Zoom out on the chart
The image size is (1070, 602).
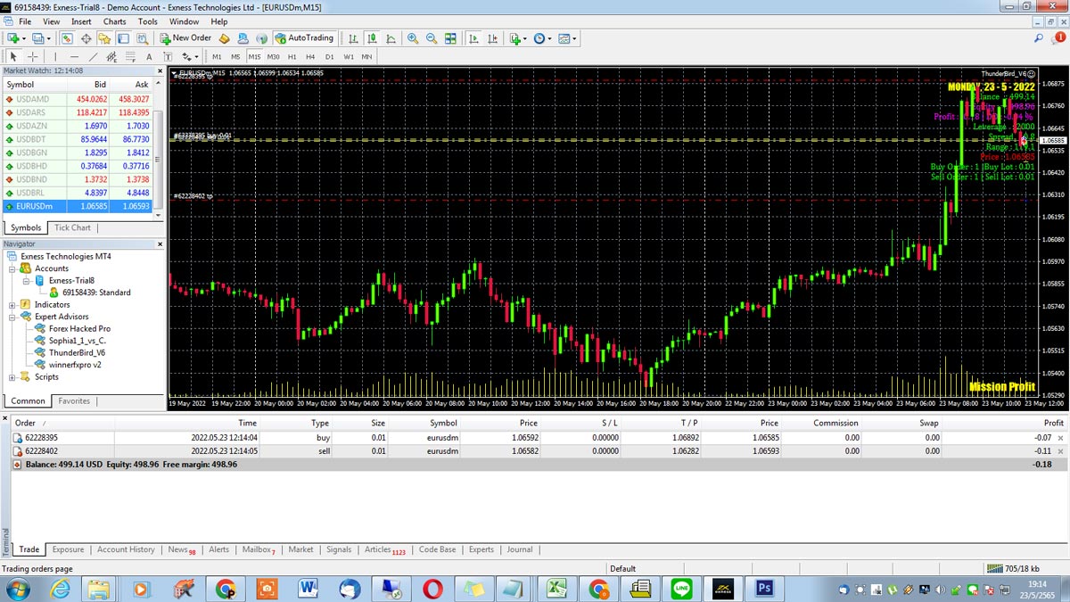click(x=431, y=38)
